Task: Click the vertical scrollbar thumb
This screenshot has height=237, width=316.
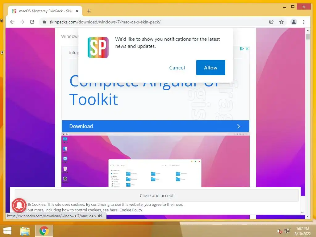Action: (308, 37)
